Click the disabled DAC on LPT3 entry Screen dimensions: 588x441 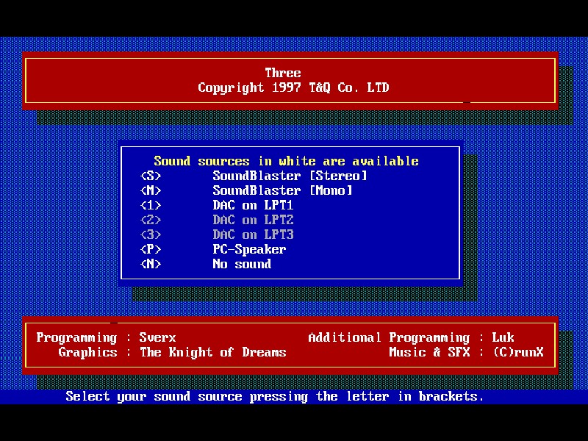click(x=253, y=234)
